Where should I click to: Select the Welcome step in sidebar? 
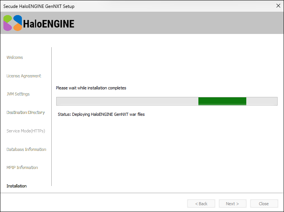click(x=15, y=57)
